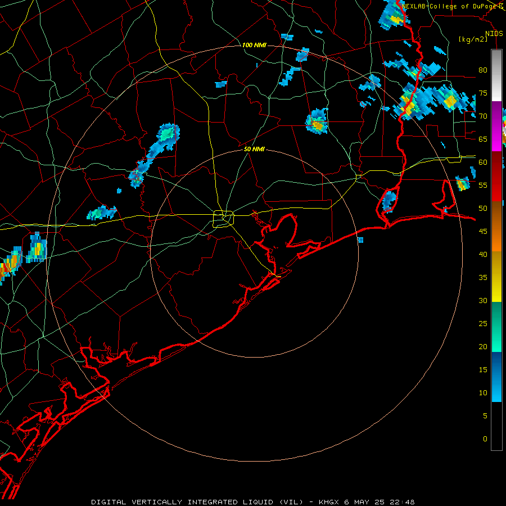Select the yellow-gold segment of color scale
Viewport: 506px width, 506px height.
[496, 277]
